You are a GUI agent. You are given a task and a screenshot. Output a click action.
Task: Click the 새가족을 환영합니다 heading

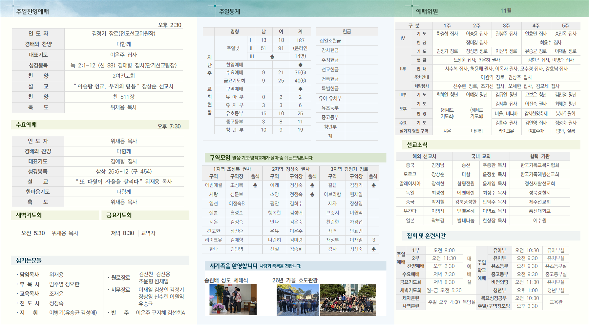[x=233, y=266]
